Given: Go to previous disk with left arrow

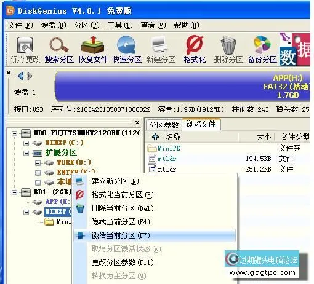Looking at the screenshot, I should pyautogui.click(x=20, y=76).
